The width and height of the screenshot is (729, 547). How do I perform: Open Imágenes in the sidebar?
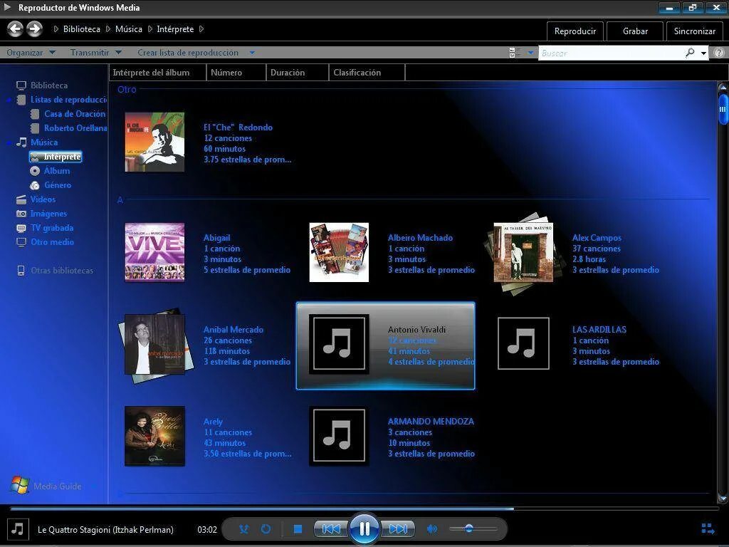(48, 214)
